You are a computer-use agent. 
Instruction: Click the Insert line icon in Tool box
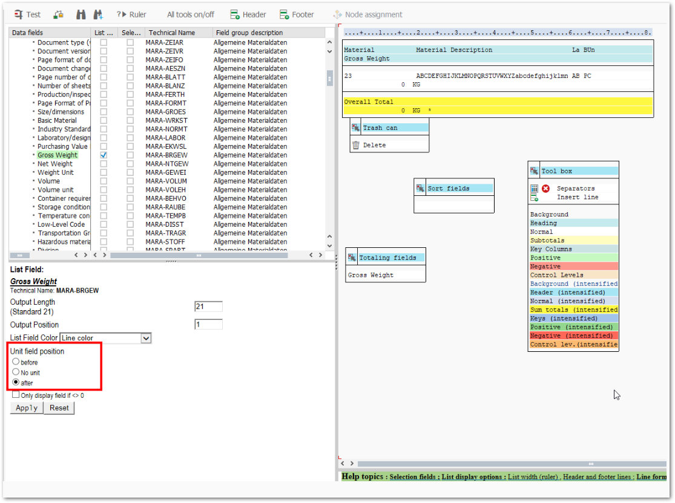pyautogui.click(x=534, y=197)
